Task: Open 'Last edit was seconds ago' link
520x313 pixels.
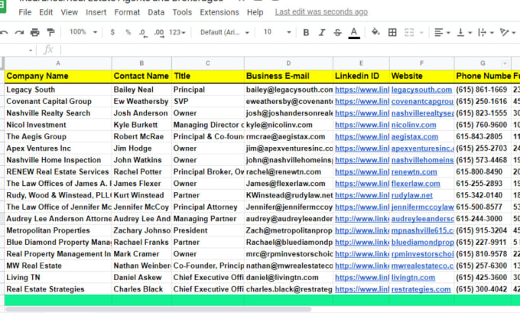Action: (321, 12)
